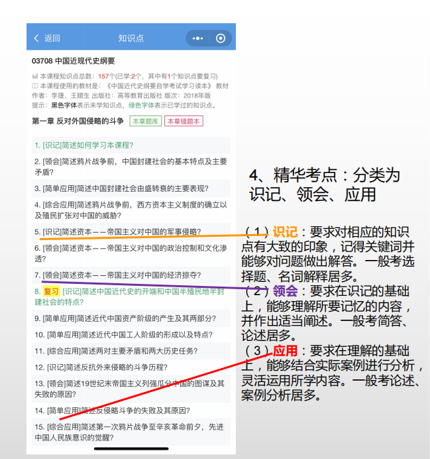Select item 15 民族意识的觉醒

131,432
